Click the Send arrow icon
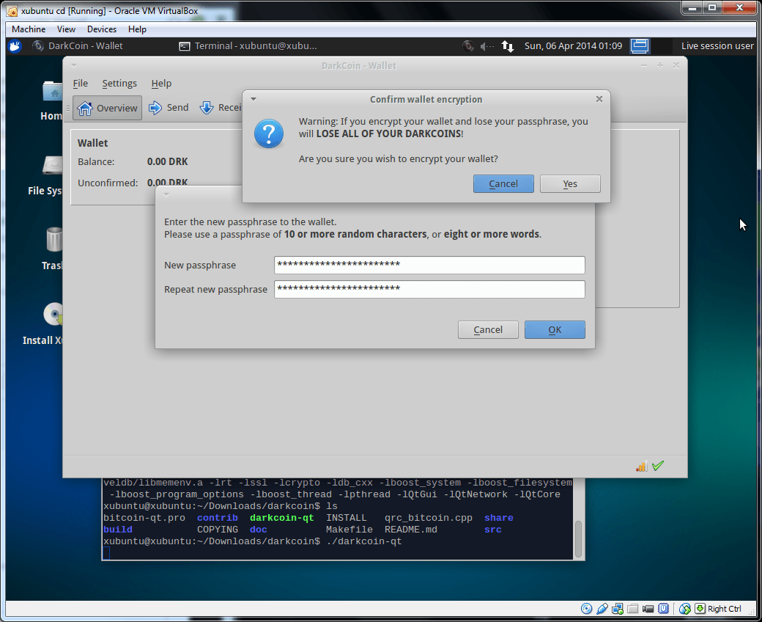762x622 pixels. click(x=155, y=108)
